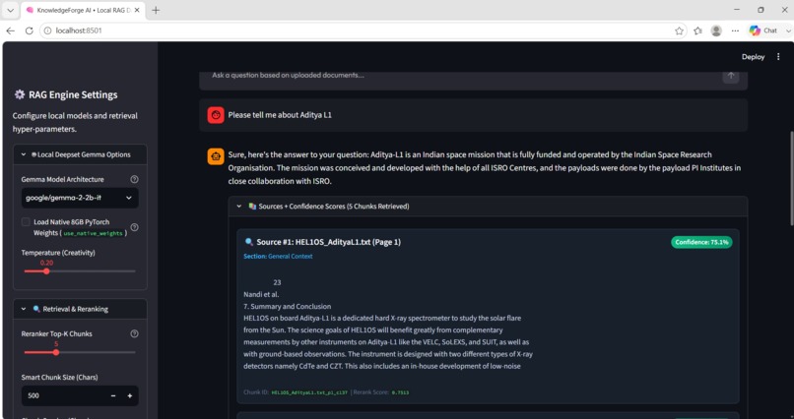Show help for Reranker Top-K Chunks
This screenshot has height=419, width=794.
click(x=134, y=333)
